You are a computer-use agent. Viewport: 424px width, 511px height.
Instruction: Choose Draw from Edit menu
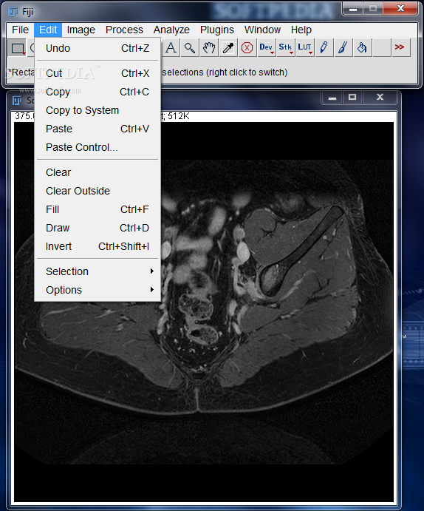[x=98, y=228]
